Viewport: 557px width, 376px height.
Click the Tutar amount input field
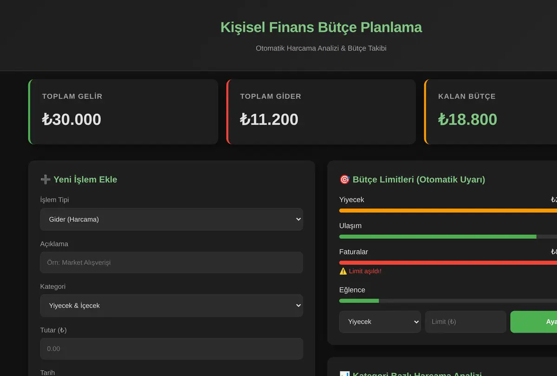[x=172, y=349]
